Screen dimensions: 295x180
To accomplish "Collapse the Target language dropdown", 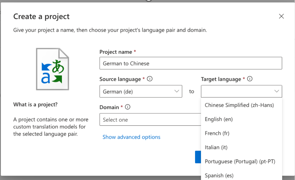I will click(276, 91).
